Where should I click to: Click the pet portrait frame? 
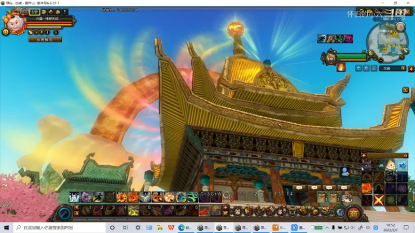pos(330,58)
